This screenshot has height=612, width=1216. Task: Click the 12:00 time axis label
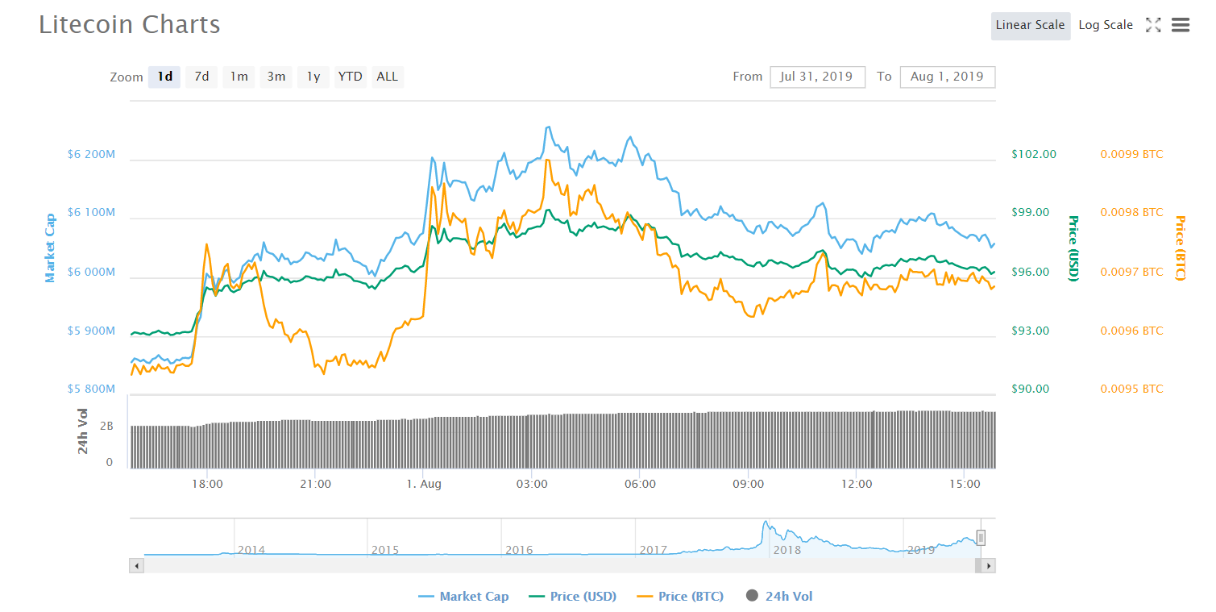point(857,484)
